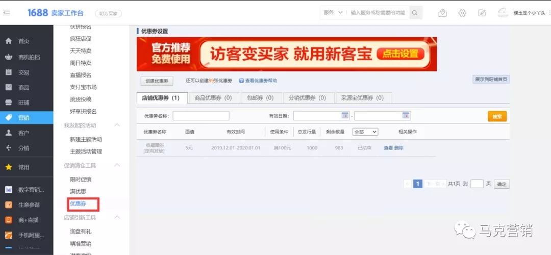This screenshot has width=551, height=255.
Task: Expand the 全部 status filter dropdown
Action: pyautogui.click(x=365, y=132)
